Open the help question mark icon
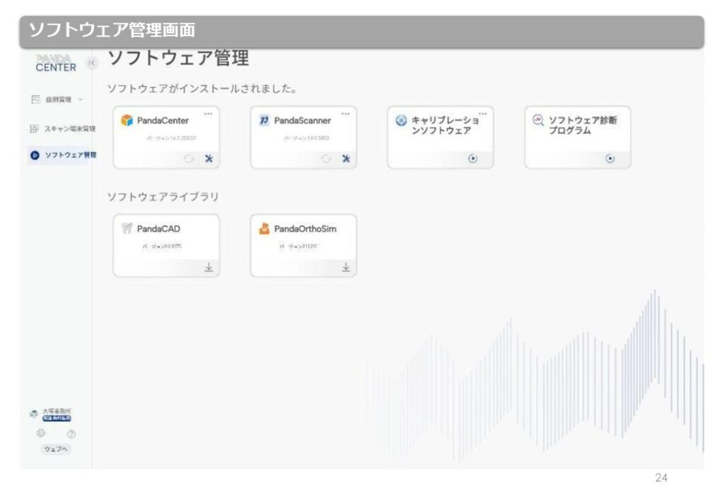 [71, 434]
